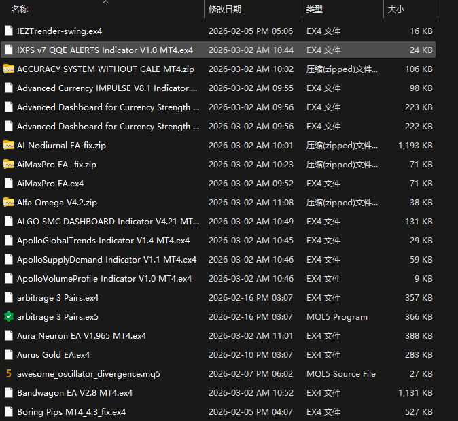
Task: Click the zip icon of ACCURACY SYSTEM WITHOUT GALE
Action: pyautogui.click(x=9, y=69)
